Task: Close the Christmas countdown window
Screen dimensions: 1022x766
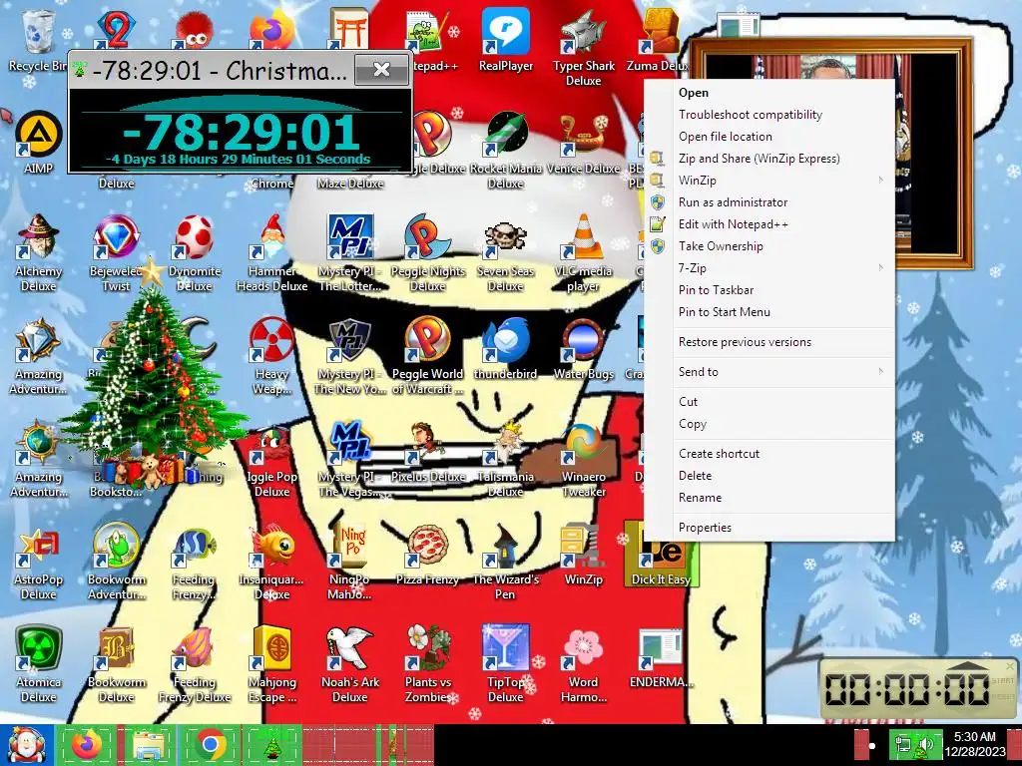Action: [381, 69]
